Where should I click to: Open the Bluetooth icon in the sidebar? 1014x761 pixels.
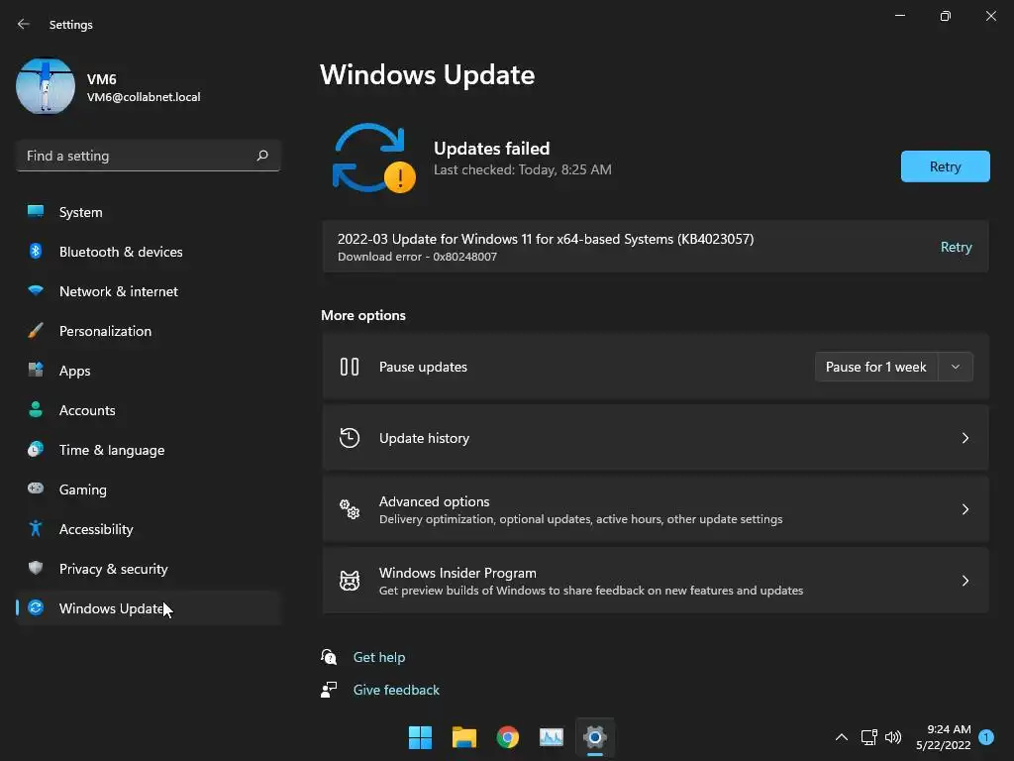tap(36, 251)
